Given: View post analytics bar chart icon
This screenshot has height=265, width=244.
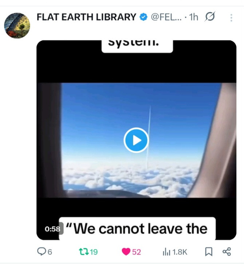Looking at the screenshot, I should point(166,252).
